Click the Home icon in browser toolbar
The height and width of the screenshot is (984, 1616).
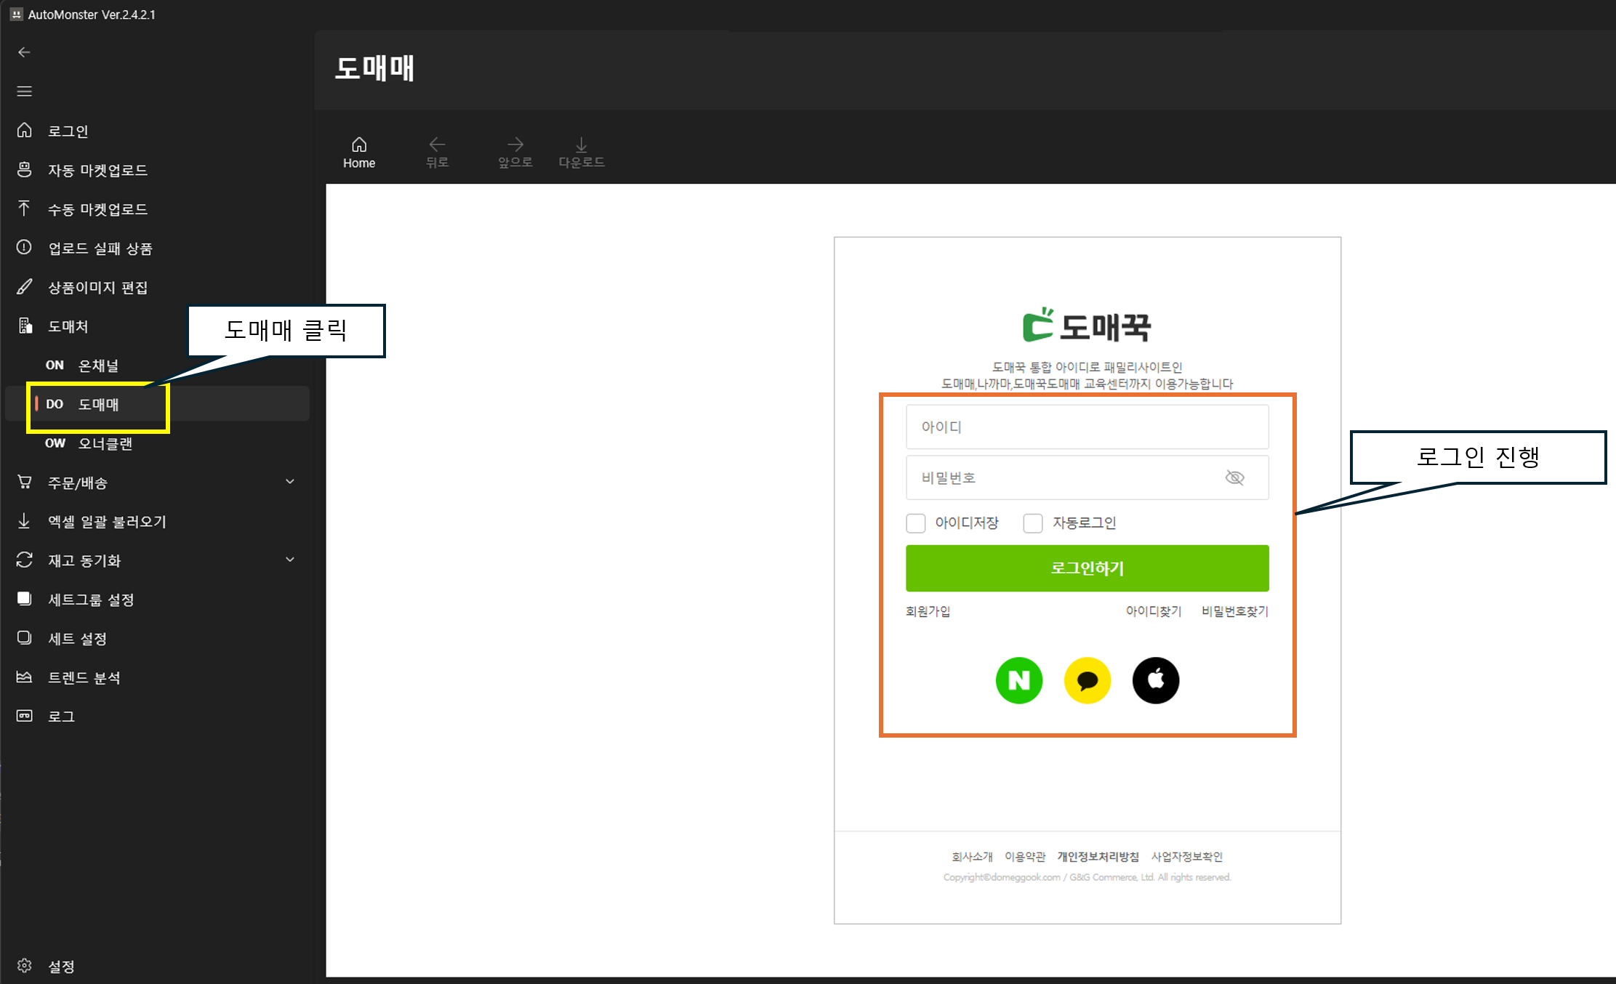[359, 145]
